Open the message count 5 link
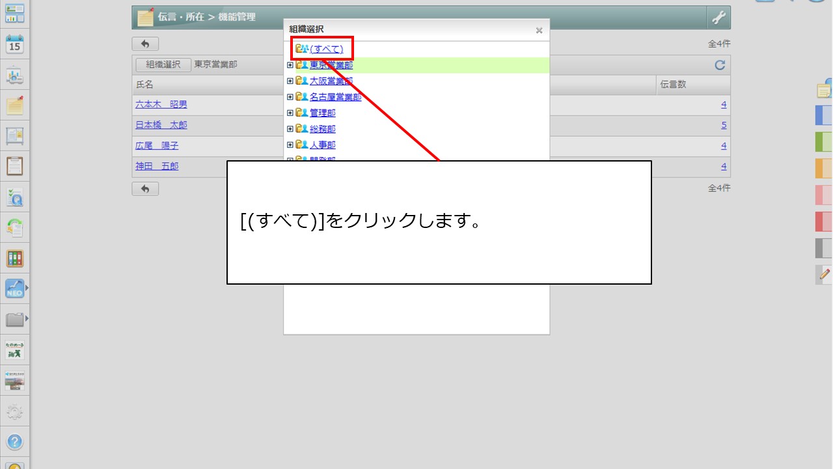This screenshot has height=469, width=833. click(x=724, y=125)
